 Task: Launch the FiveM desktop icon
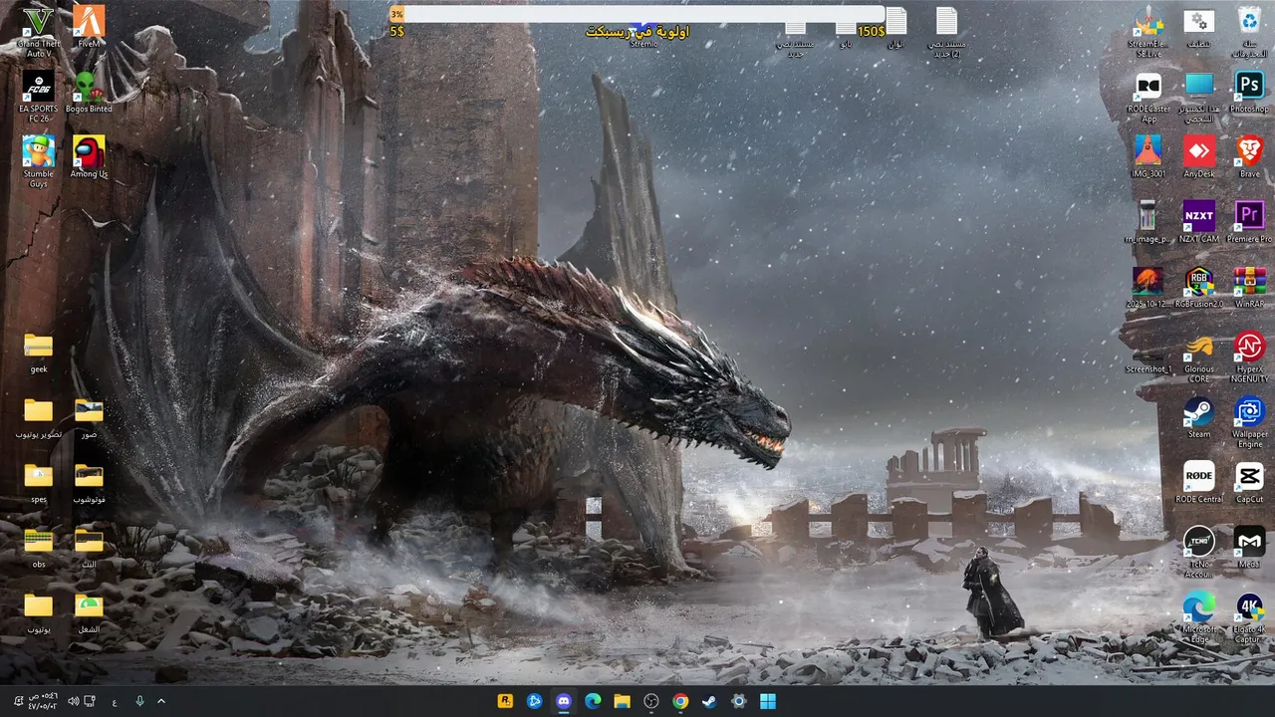(x=89, y=27)
